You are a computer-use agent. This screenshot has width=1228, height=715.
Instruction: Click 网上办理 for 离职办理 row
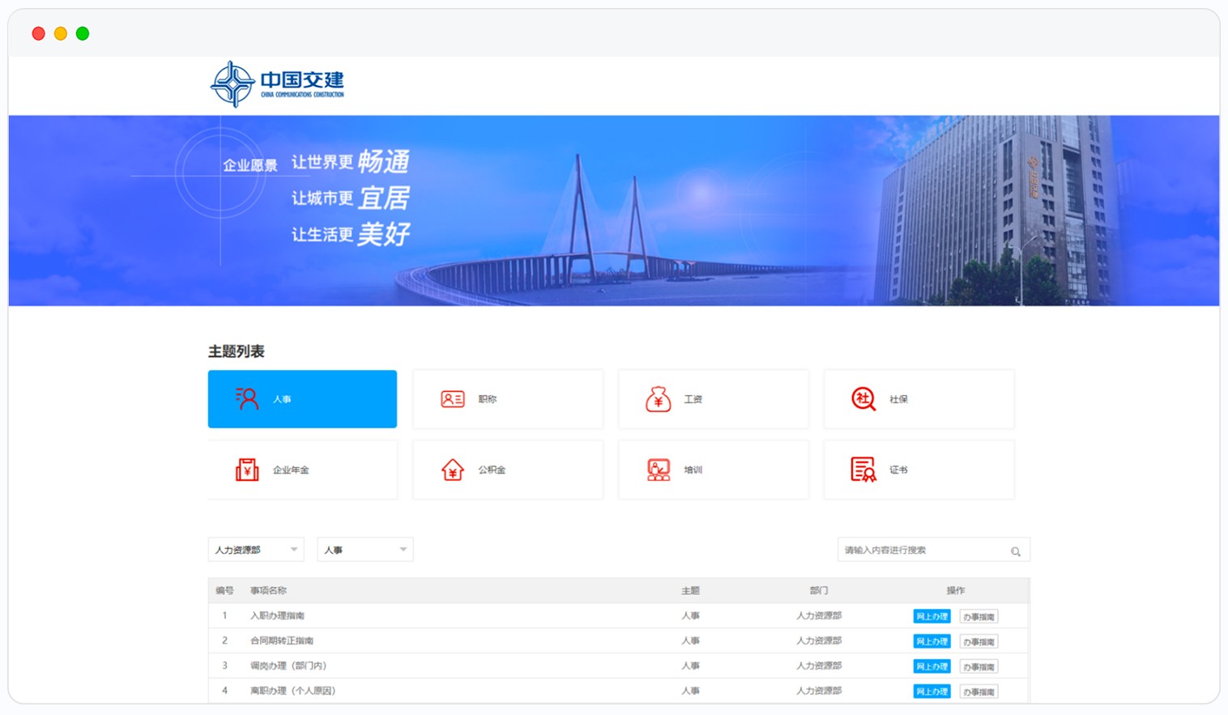932,692
